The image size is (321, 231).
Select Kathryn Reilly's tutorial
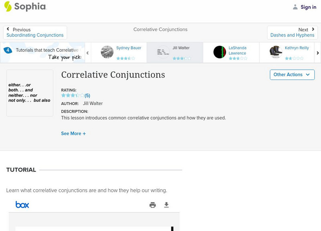coord(287,53)
